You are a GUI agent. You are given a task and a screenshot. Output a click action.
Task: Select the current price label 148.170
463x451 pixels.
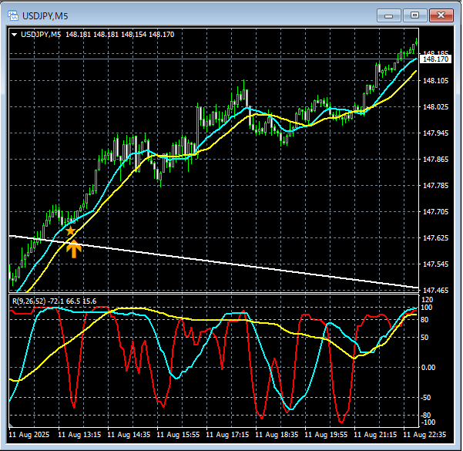435,59
